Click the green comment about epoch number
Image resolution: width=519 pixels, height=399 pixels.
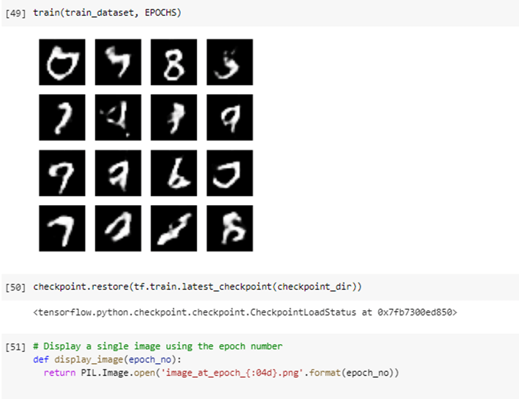(x=158, y=347)
